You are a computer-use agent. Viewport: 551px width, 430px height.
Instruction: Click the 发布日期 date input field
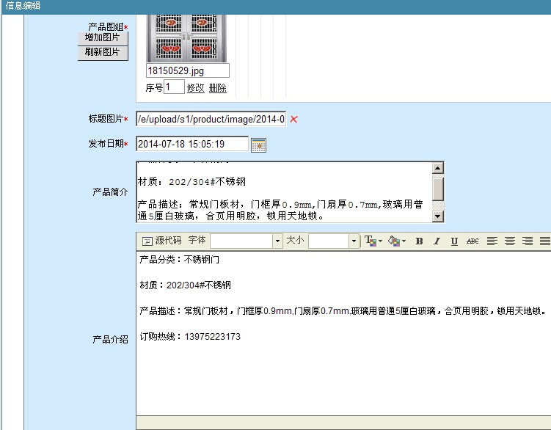click(x=191, y=145)
